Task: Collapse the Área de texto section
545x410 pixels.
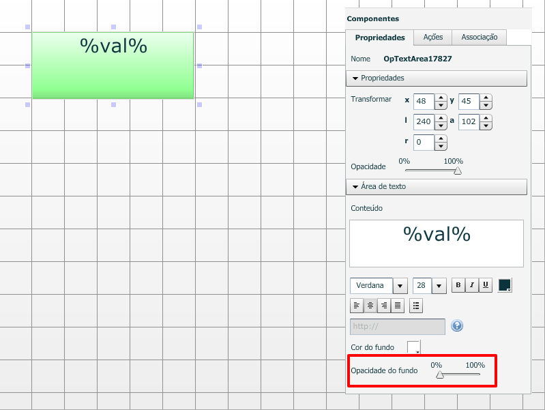Action: (356, 186)
